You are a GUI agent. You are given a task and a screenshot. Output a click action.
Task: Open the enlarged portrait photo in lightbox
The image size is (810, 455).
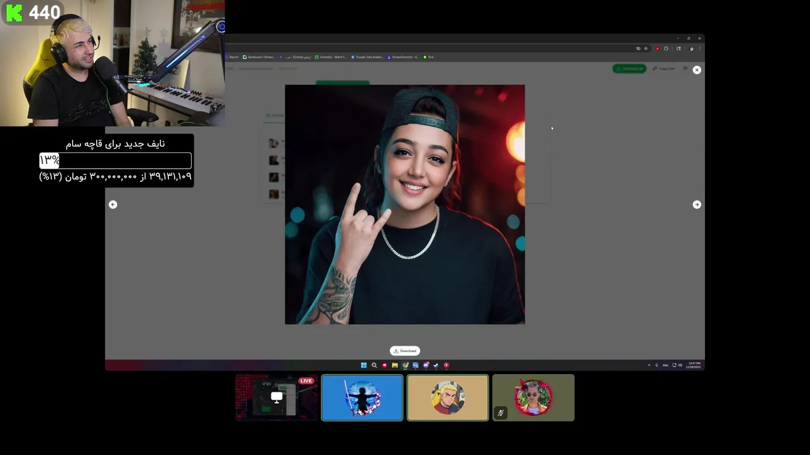click(405, 204)
